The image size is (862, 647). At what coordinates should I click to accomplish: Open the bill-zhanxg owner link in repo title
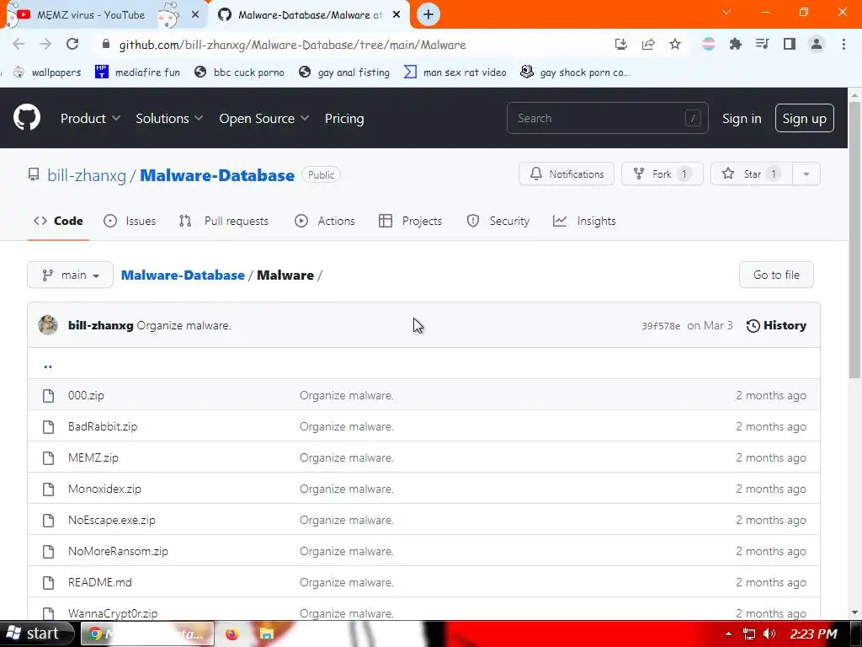(x=87, y=175)
